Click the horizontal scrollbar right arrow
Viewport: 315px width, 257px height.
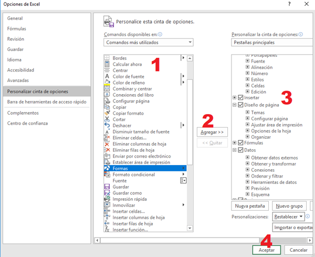(310, 240)
